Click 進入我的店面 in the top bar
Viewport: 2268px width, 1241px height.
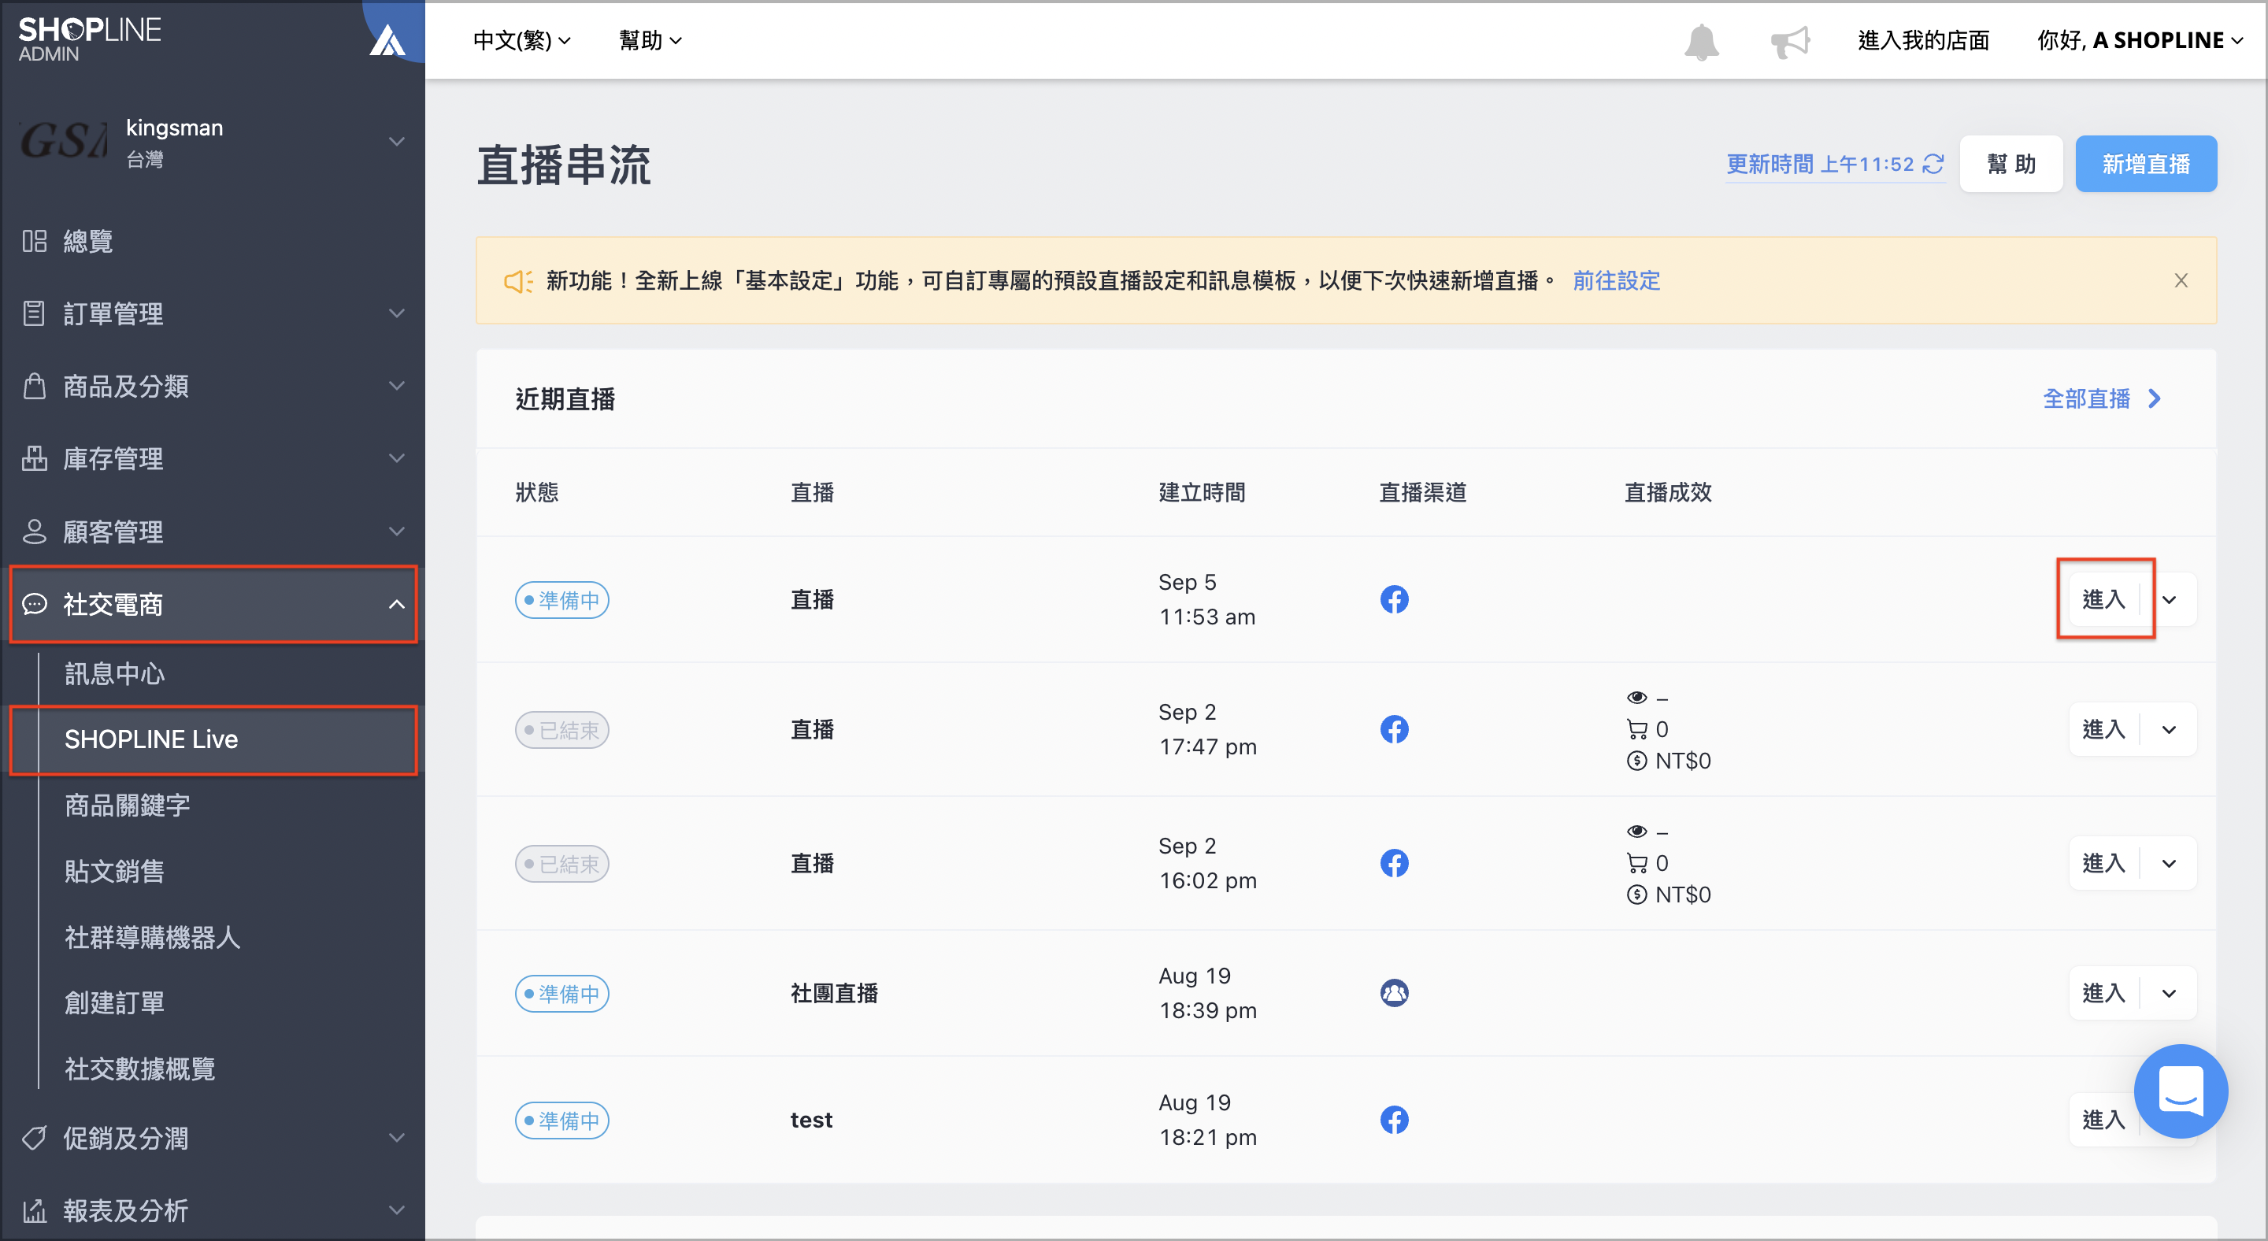(1924, 40)
